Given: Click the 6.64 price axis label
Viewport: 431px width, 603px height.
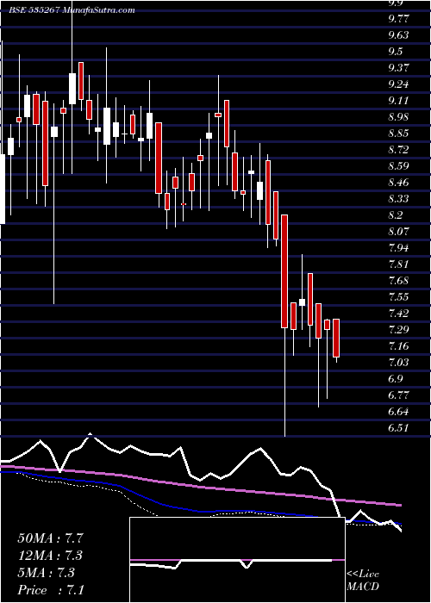Looking at the screenshot, I should (x=398, y=412).
